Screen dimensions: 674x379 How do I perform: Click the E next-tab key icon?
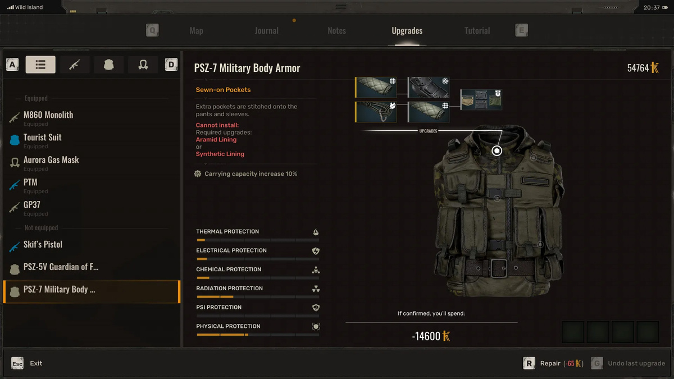coord(521,30)
